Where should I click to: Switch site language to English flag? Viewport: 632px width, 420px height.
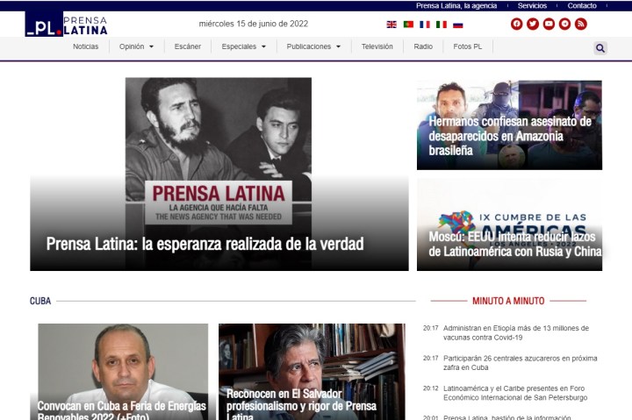[391, 25]
